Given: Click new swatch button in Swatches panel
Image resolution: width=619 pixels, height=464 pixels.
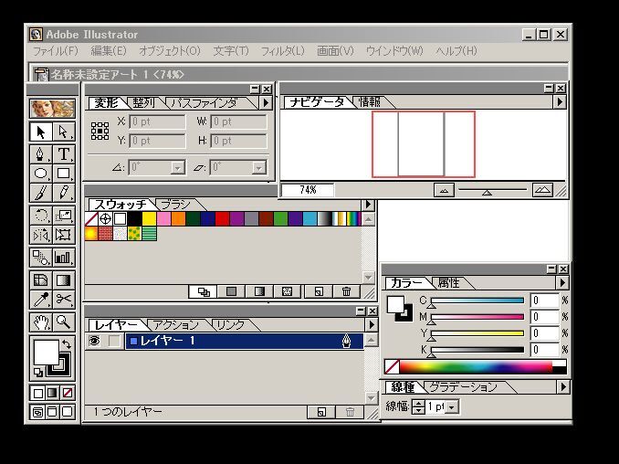Looking at the screenshot, I should click(319, 291).
